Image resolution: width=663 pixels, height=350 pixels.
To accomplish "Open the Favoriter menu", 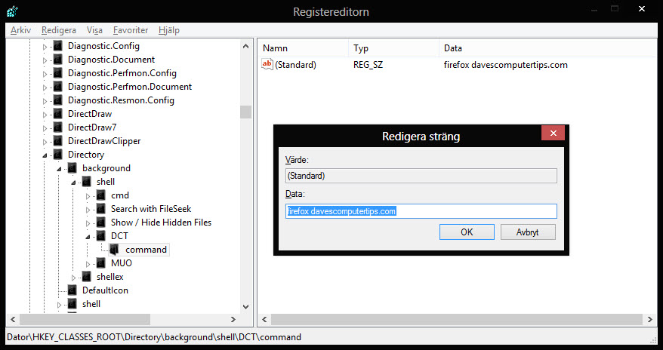I will 131,30.
